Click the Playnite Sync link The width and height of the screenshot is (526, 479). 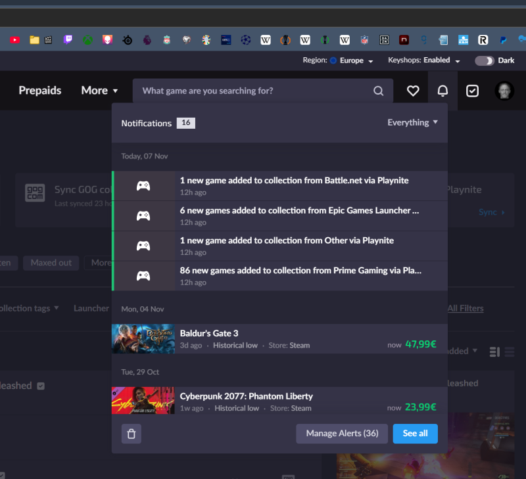point(492,212)
